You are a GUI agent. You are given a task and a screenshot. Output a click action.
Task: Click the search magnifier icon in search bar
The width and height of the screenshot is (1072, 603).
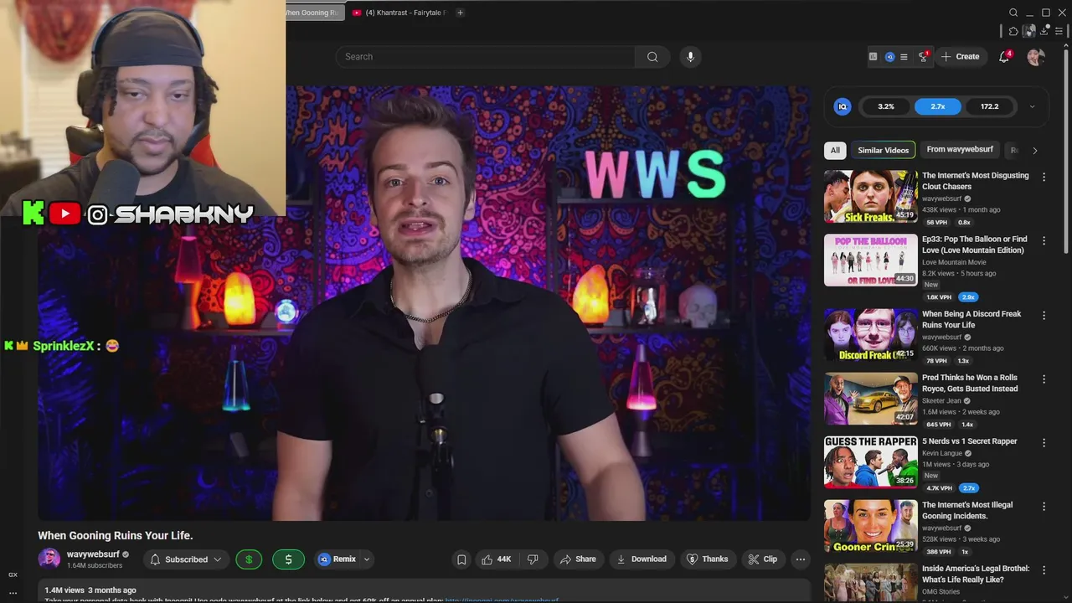click(652, 57)
